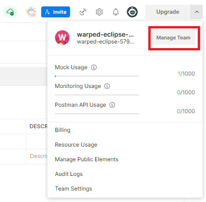Click the Monitoring Usage progress bar

click(x=97, y=95)
